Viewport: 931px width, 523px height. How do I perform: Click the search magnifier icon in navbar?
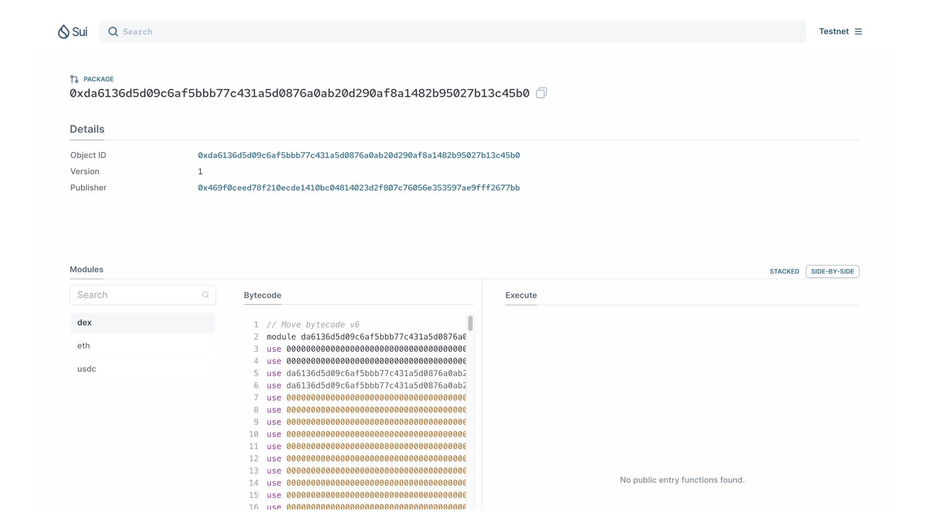113,31
